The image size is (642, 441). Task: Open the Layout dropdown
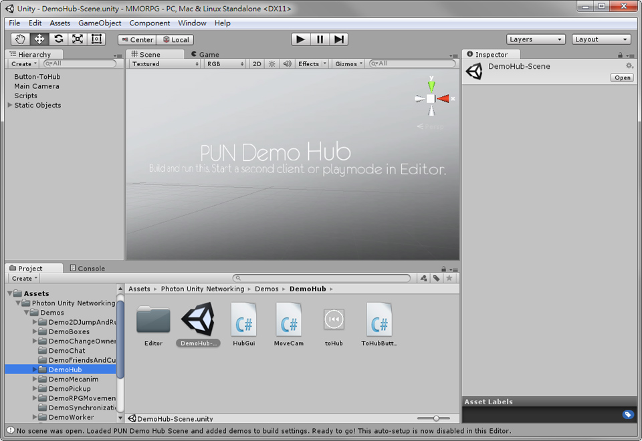(600, 39)
